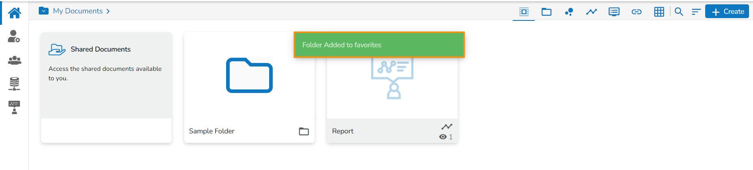Filter by dashboard screen icon
Viewport: 753px width, 170px height.
[614, 12]
